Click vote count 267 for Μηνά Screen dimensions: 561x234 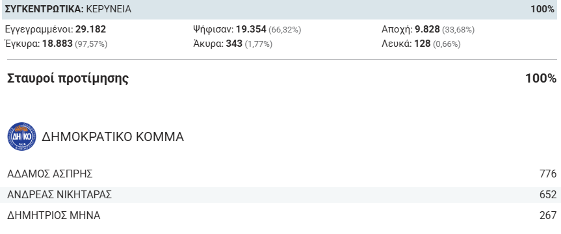point(548,215)
